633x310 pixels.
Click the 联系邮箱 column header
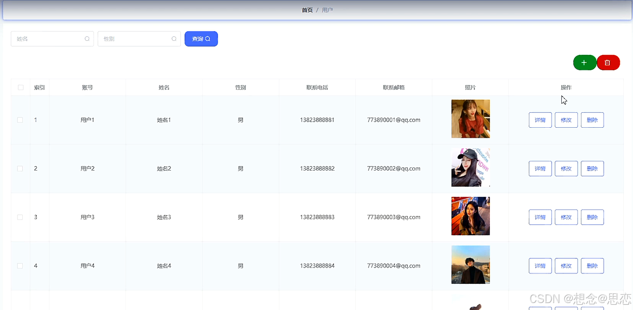[394, 87]
